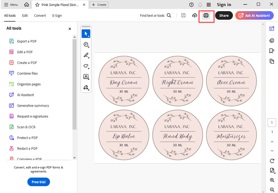The height and width of the screenshot is (193, 278).
Task: Open the bookmarks panel icon
Action: point(272,51)
